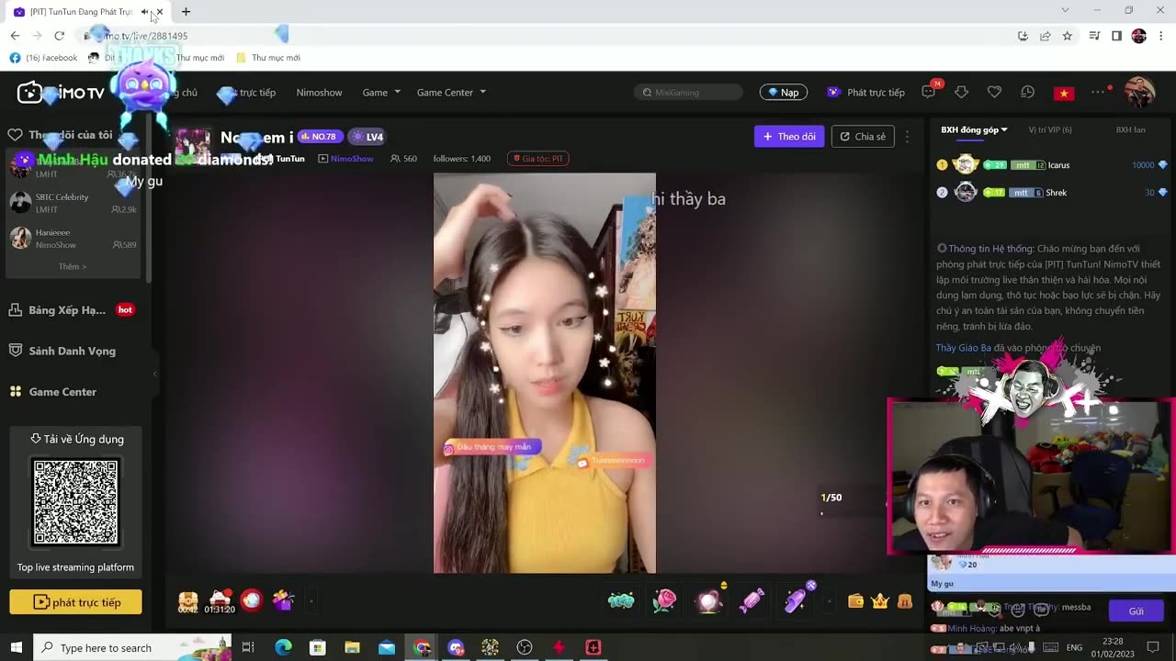Click the app download QR code

75,502
